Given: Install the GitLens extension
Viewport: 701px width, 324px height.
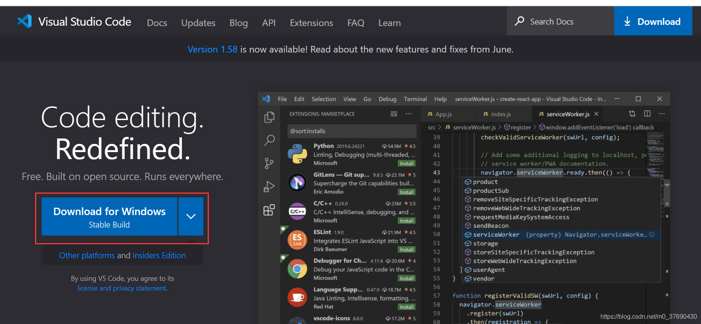Looking at the screenshot, I should click(x=407, y=192).
